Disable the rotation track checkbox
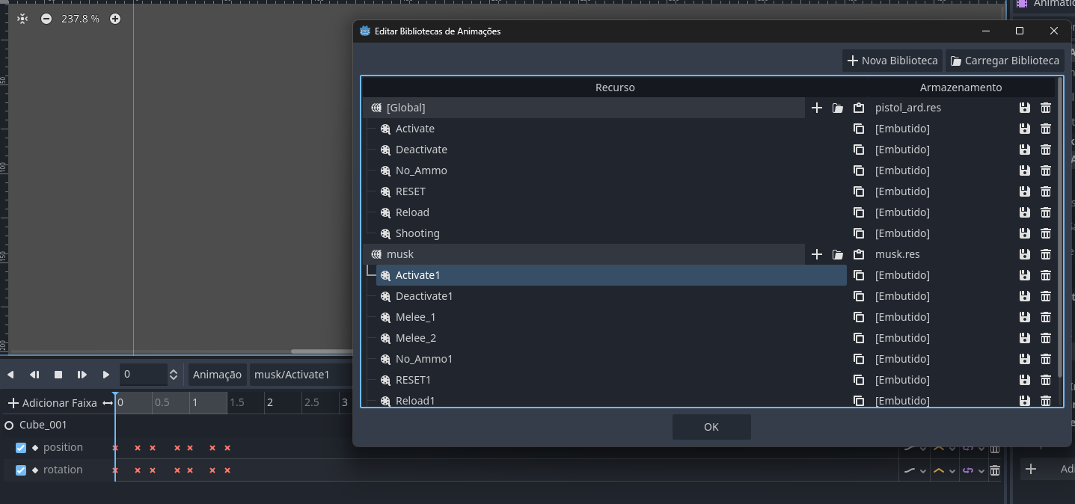1075x504 pixels. (x=21, y=470)
